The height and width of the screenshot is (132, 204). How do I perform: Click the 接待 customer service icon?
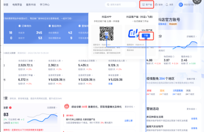[x=156, y=5]
